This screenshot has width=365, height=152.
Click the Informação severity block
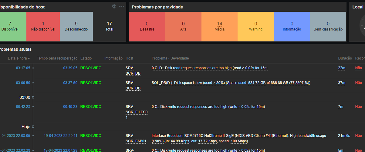point(292,27)
